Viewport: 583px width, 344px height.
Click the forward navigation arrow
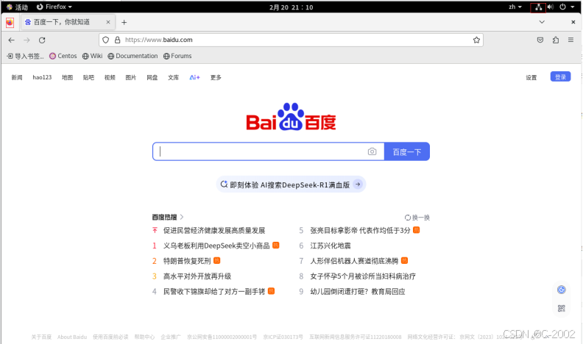(26, 40)
